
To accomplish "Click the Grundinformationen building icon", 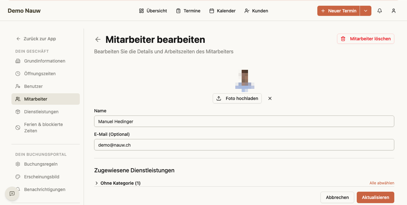I will (18, 61).
